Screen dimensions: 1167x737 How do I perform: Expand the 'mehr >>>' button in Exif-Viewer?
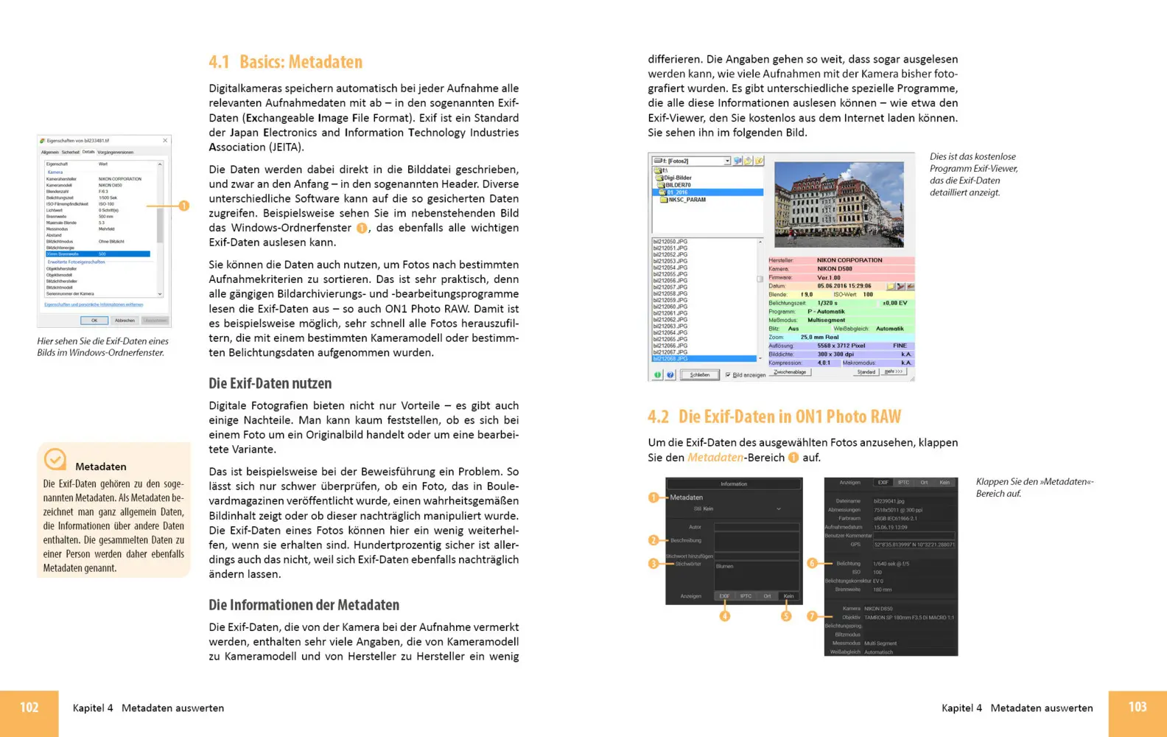tap(894, 372)
